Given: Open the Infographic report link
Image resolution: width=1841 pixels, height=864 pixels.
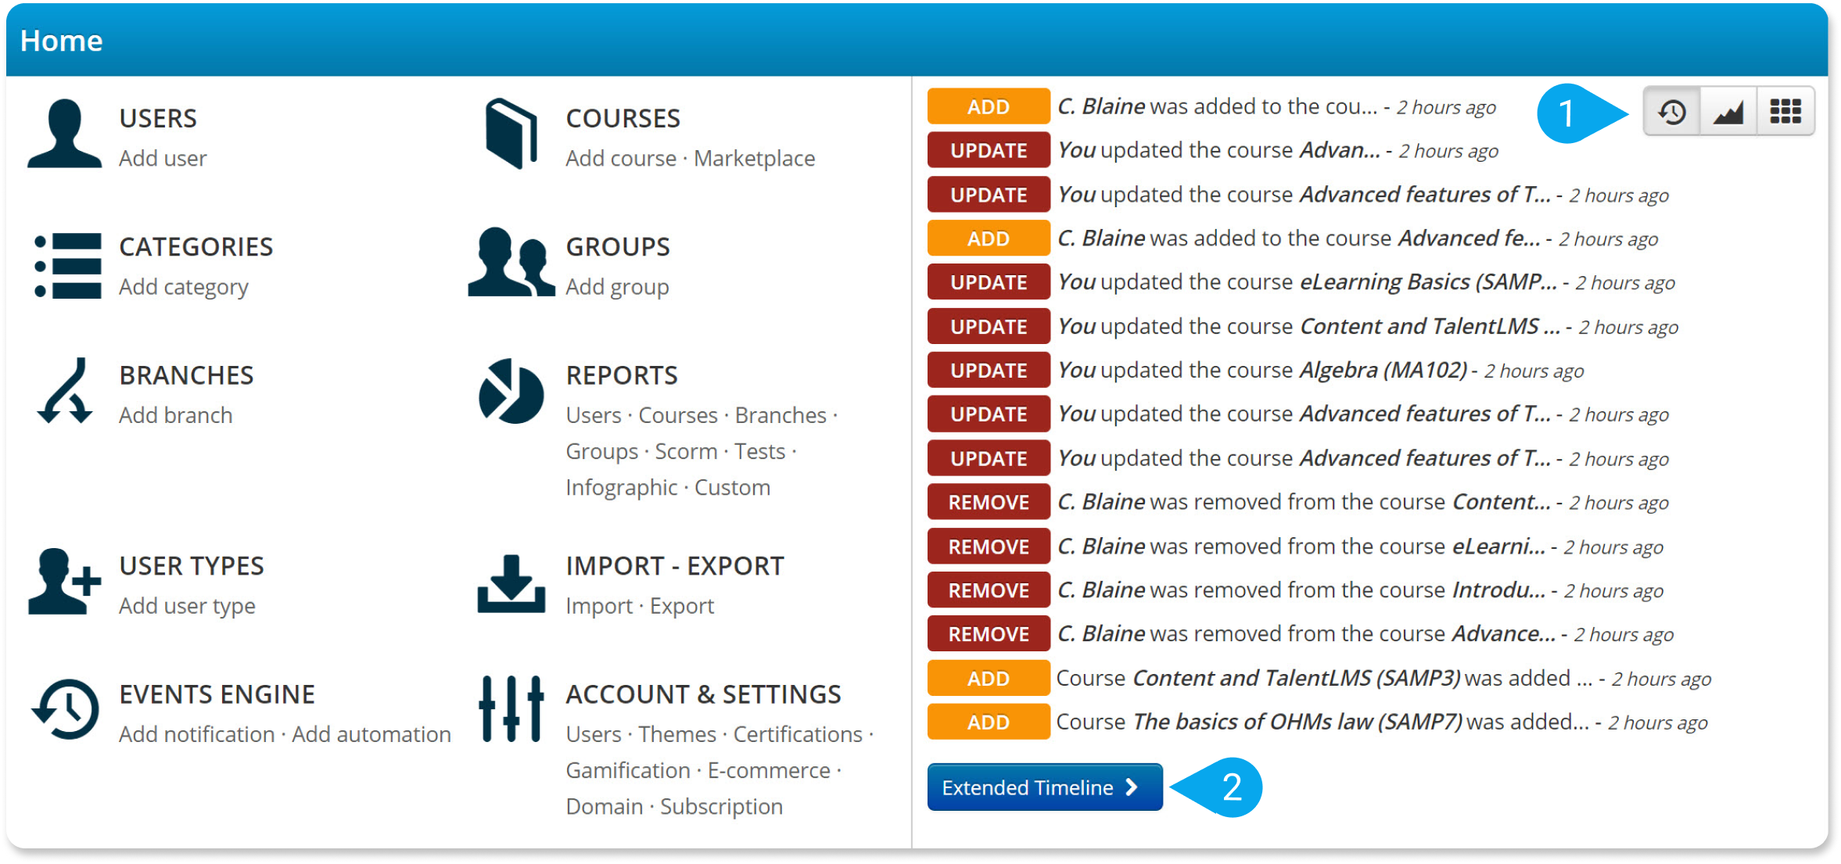Looking at the screenshot, I should (x=622, y=487).
